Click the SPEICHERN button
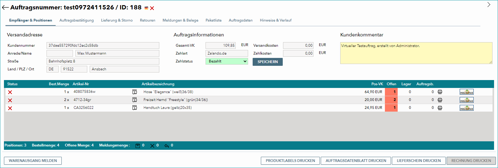This screenshot has height=168, width=498. (268, 62)
